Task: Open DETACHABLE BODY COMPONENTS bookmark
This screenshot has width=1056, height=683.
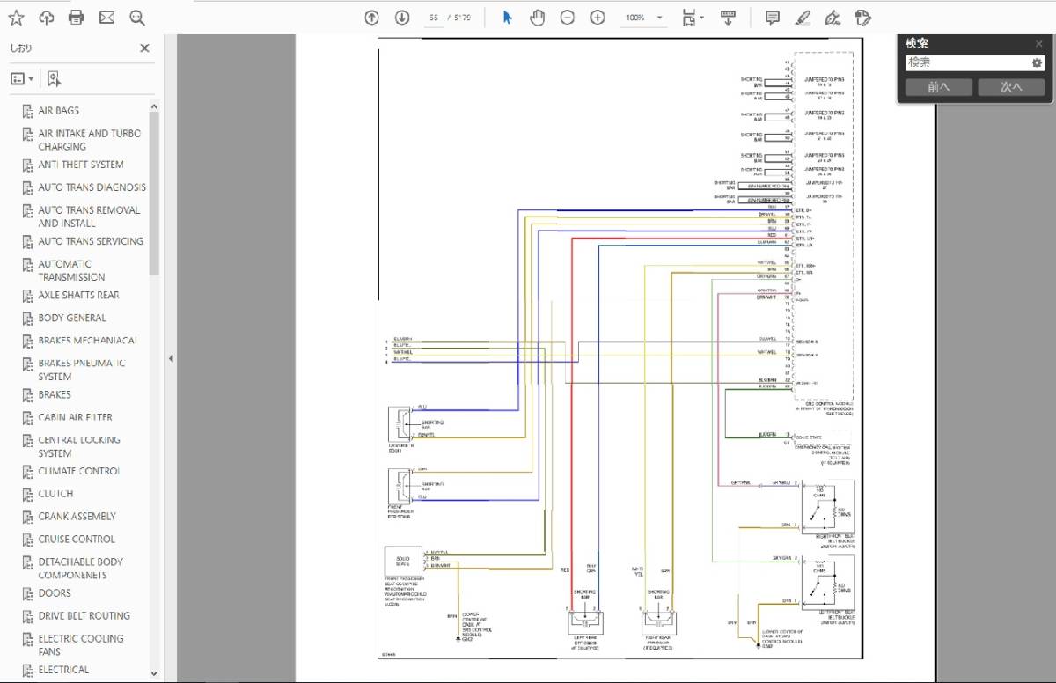Action: click(81, 569)
